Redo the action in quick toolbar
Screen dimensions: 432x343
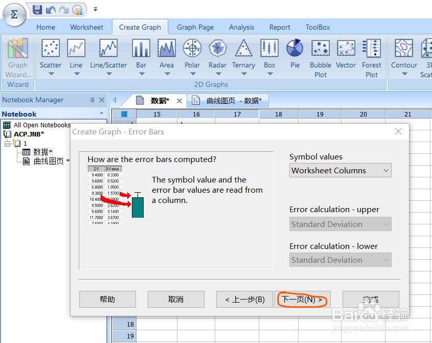64,10
